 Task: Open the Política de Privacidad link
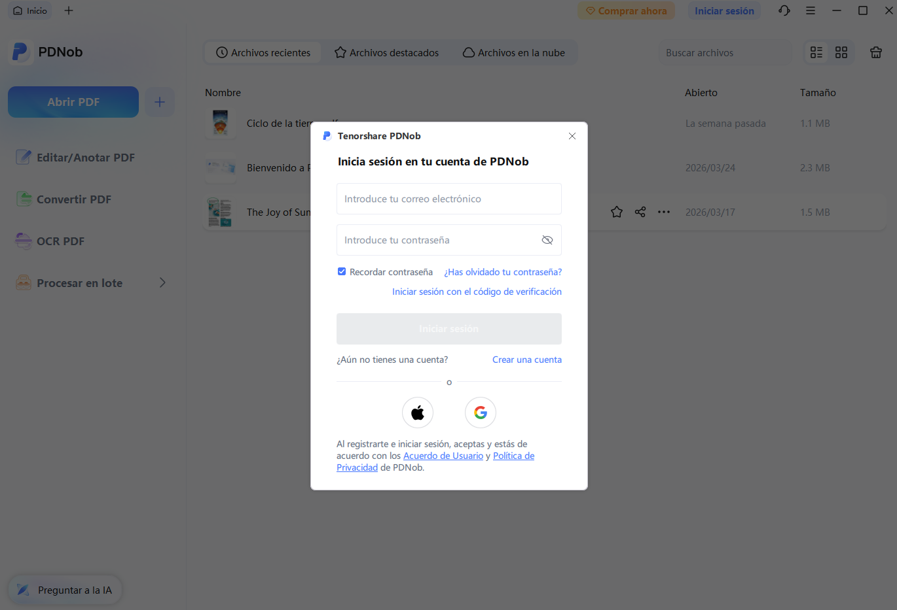tap(513, 456)
